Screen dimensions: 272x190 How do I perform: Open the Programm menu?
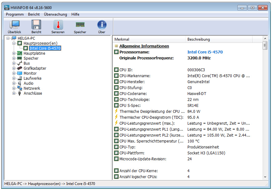(x=15, y=14)
